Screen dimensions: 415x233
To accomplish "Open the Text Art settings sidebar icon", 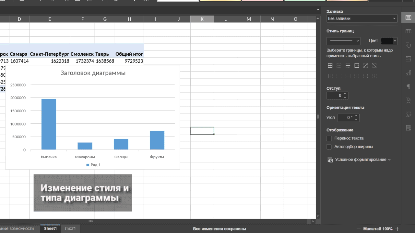I will point(408,100).
